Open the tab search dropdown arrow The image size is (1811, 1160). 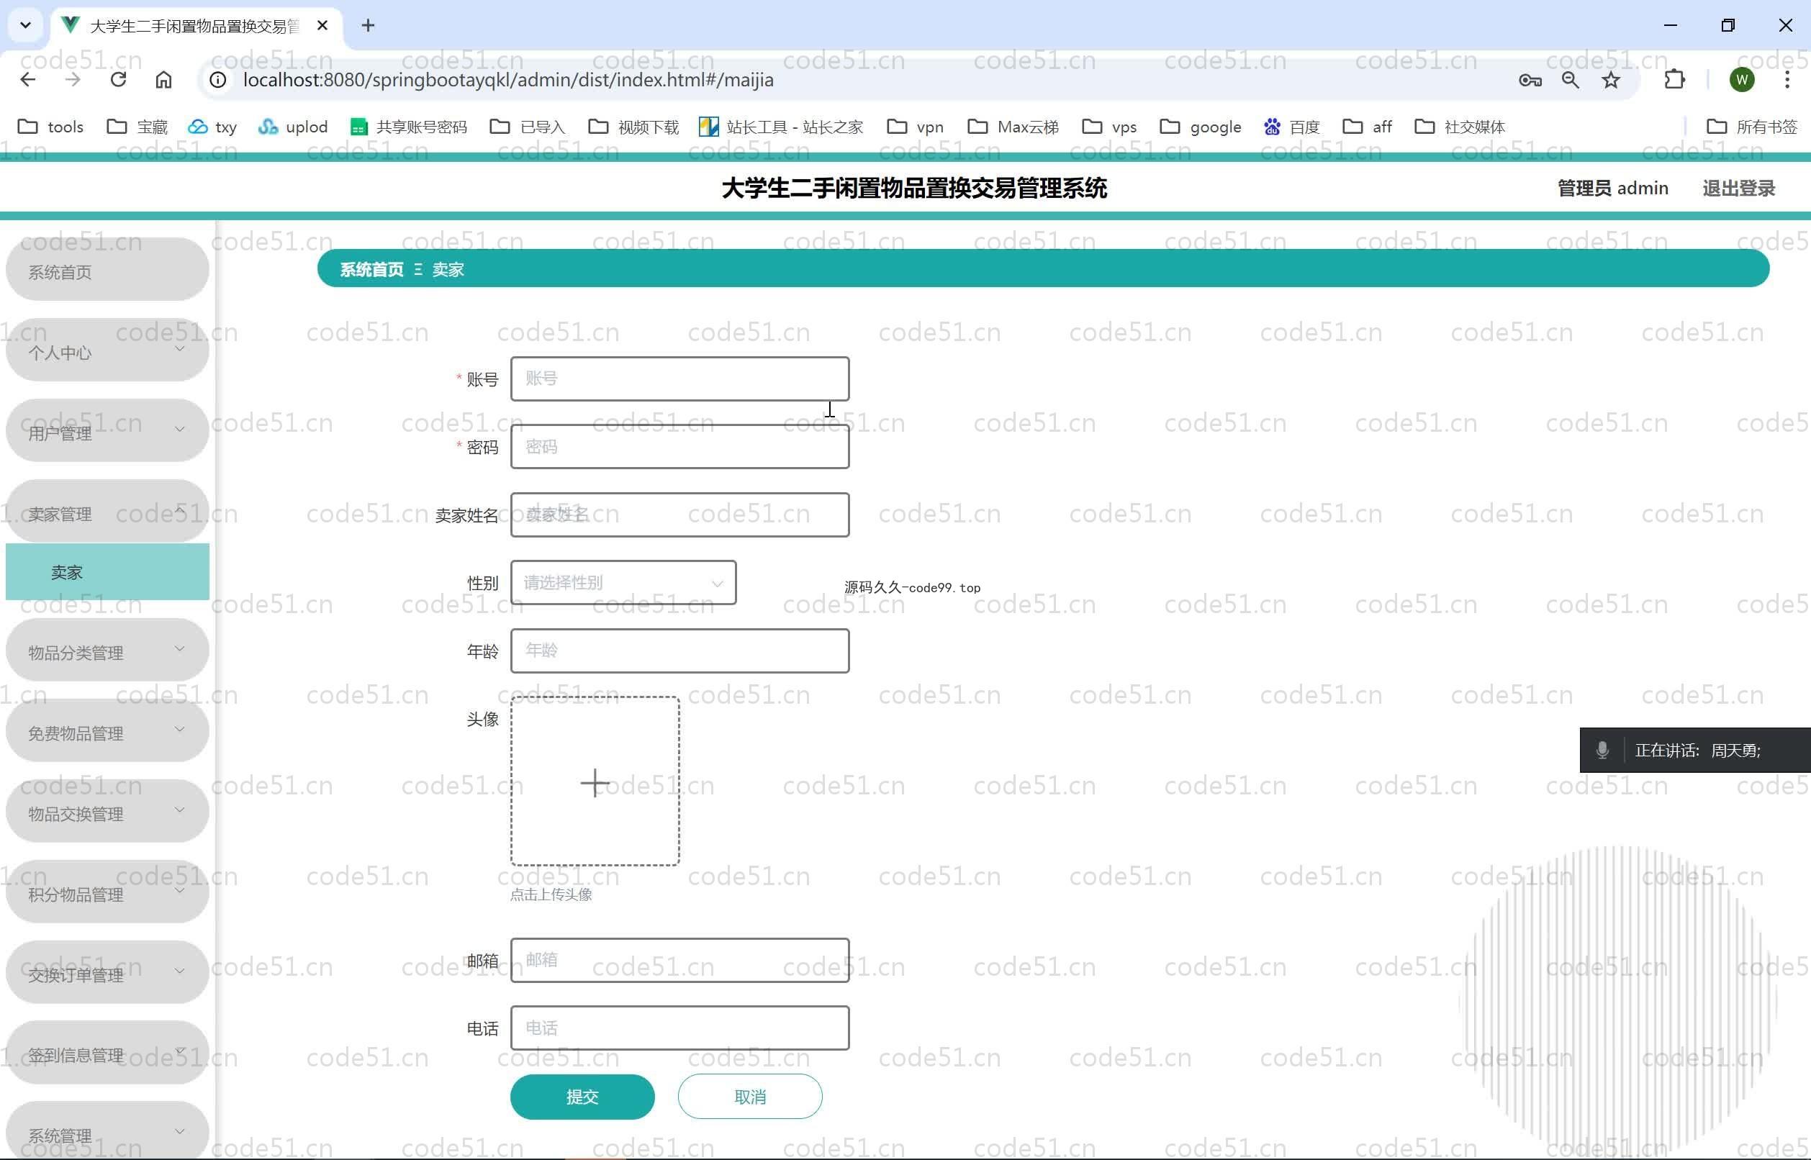(x=25, y=26)
